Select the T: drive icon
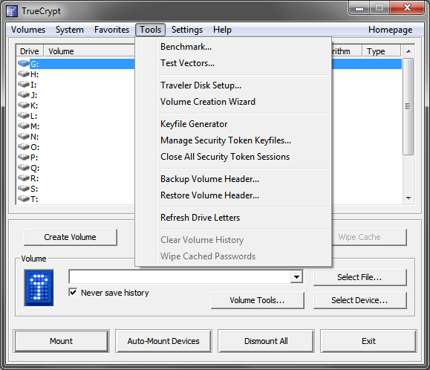Viewport: 430px width, 370px height. (x=24, y=199)
